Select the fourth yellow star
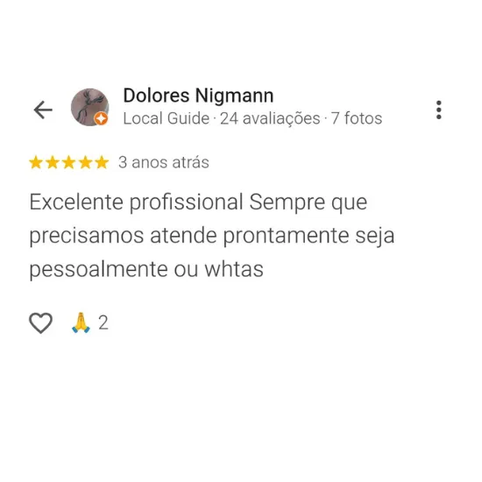The height and width of the screenshot is (482, 482). (85, 162)
